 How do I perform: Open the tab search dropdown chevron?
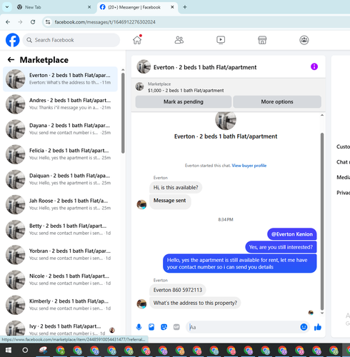coord(7,7)
